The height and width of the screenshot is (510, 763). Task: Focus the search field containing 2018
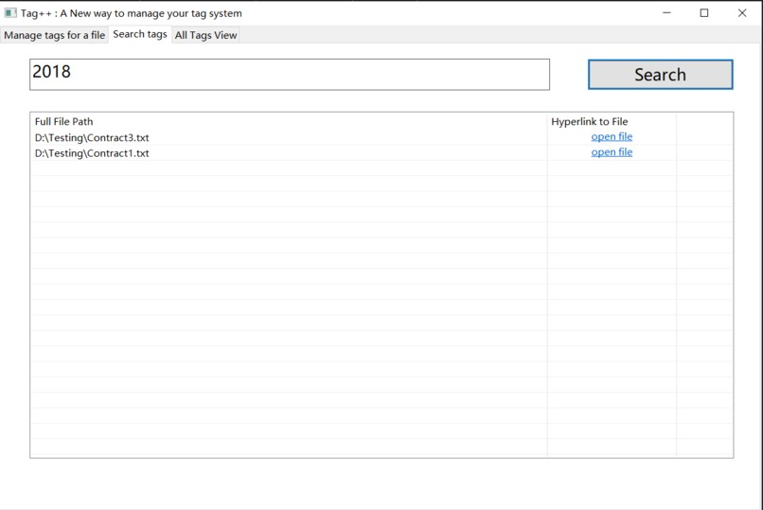click(290, 75)
